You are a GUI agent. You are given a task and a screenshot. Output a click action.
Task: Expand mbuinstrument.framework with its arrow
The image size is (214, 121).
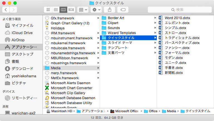[98, 38]
